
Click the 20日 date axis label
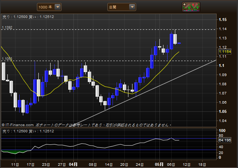click(x=124, y=165)
